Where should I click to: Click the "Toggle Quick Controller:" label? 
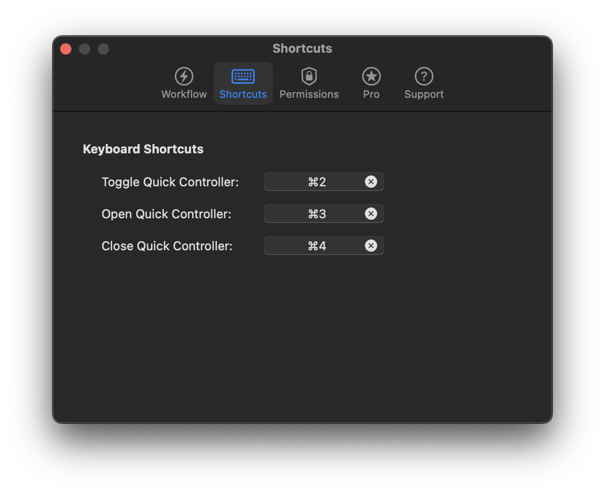pyautogui.click(x=170, y=182)
